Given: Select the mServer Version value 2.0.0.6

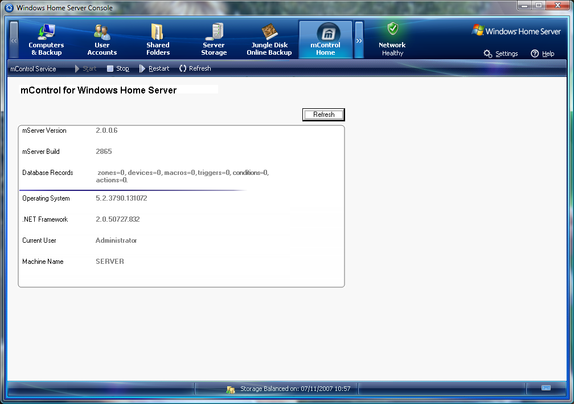Looking at the screenshot, I should click(x=106, y=130).
